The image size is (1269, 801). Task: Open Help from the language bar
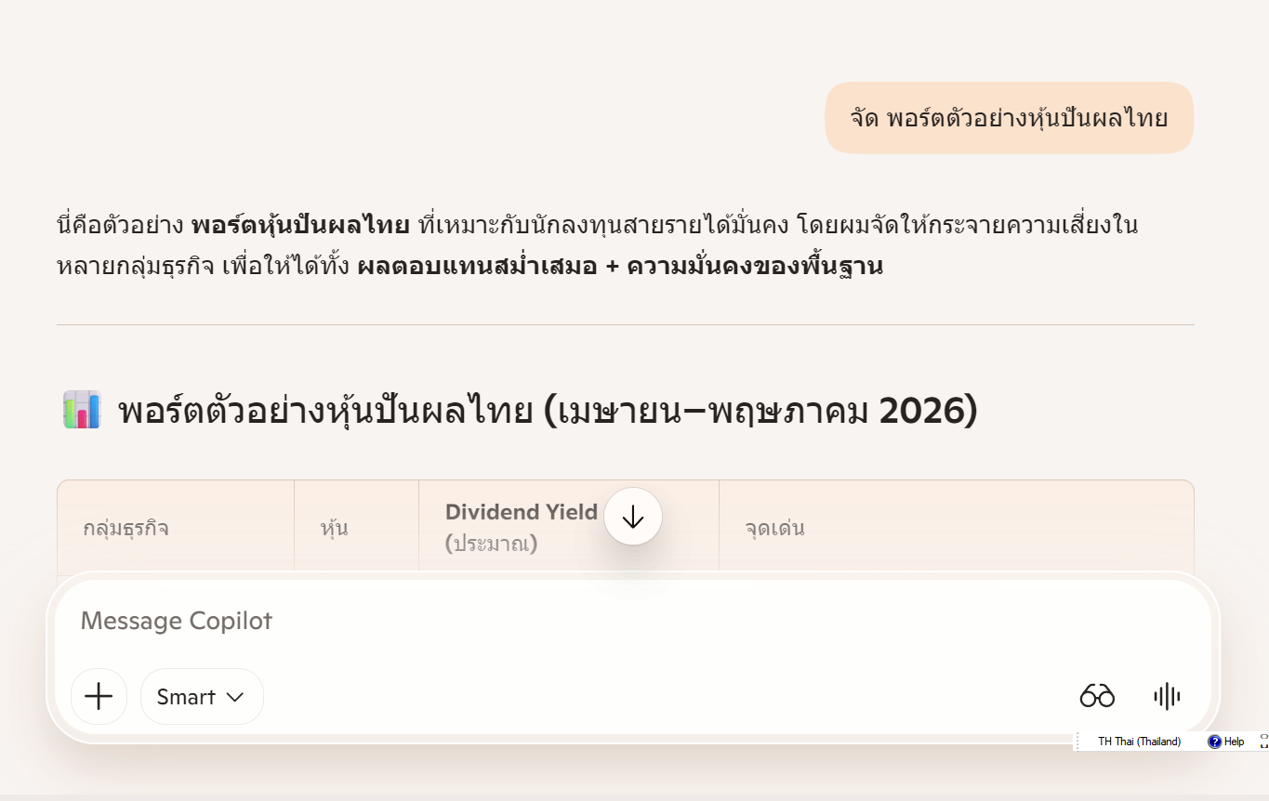[x=1226, y=742]
